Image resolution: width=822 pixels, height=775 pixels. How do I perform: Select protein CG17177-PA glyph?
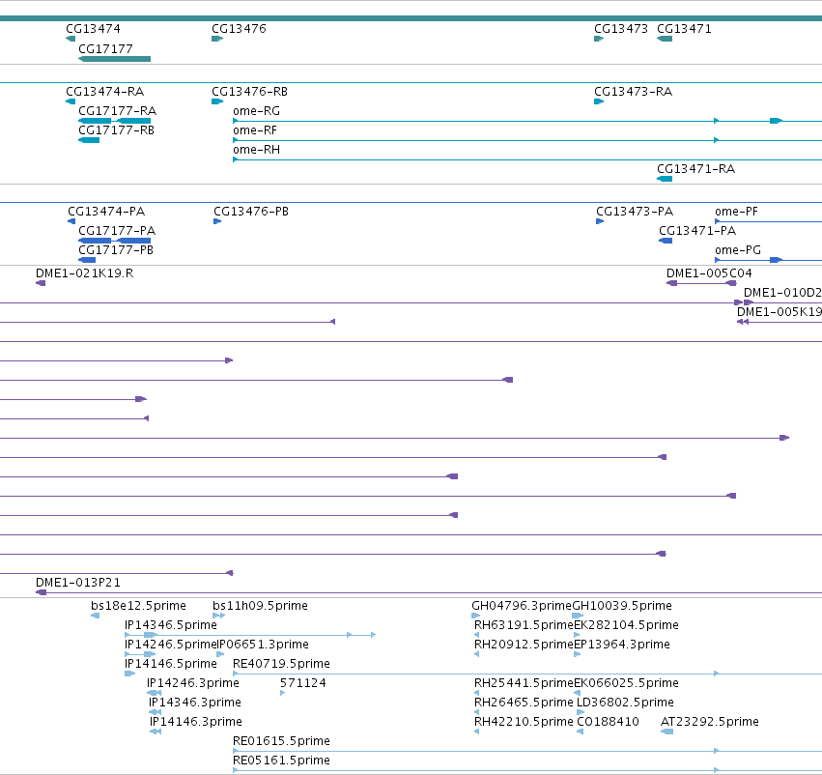pos(114,241)
